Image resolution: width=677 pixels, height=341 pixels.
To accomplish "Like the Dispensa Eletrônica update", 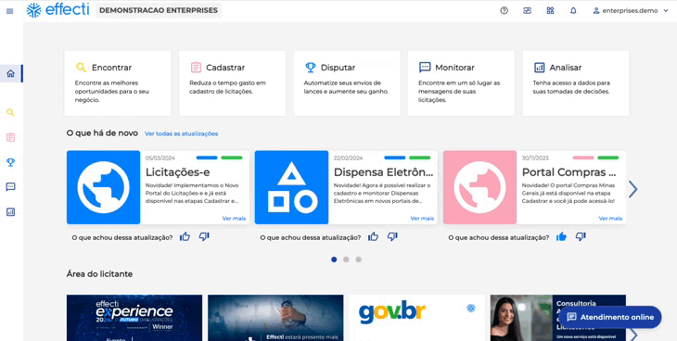I will pos(373,236).
